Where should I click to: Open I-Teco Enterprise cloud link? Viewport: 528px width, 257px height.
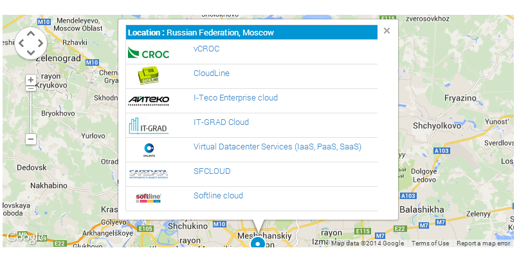click(x=235, y=98)
